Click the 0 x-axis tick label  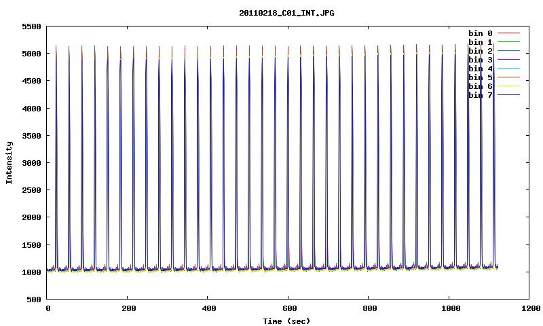pyautogui.click(x=48, y=308)
